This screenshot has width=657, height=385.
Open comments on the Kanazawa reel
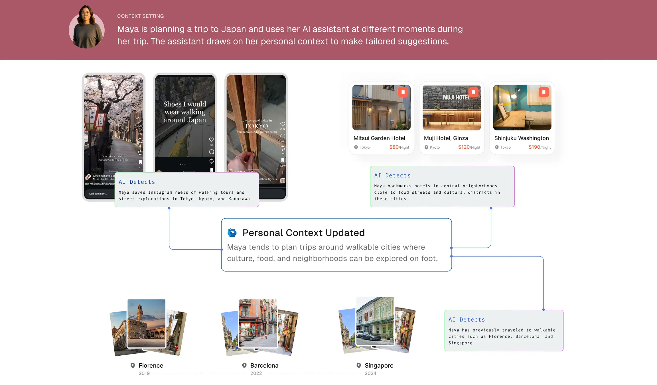(x=140, y=141)
